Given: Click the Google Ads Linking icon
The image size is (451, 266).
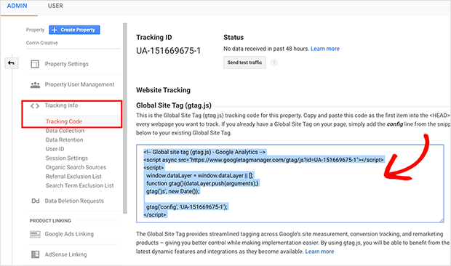Looking at the screenshot, I should tap(35, 235).
